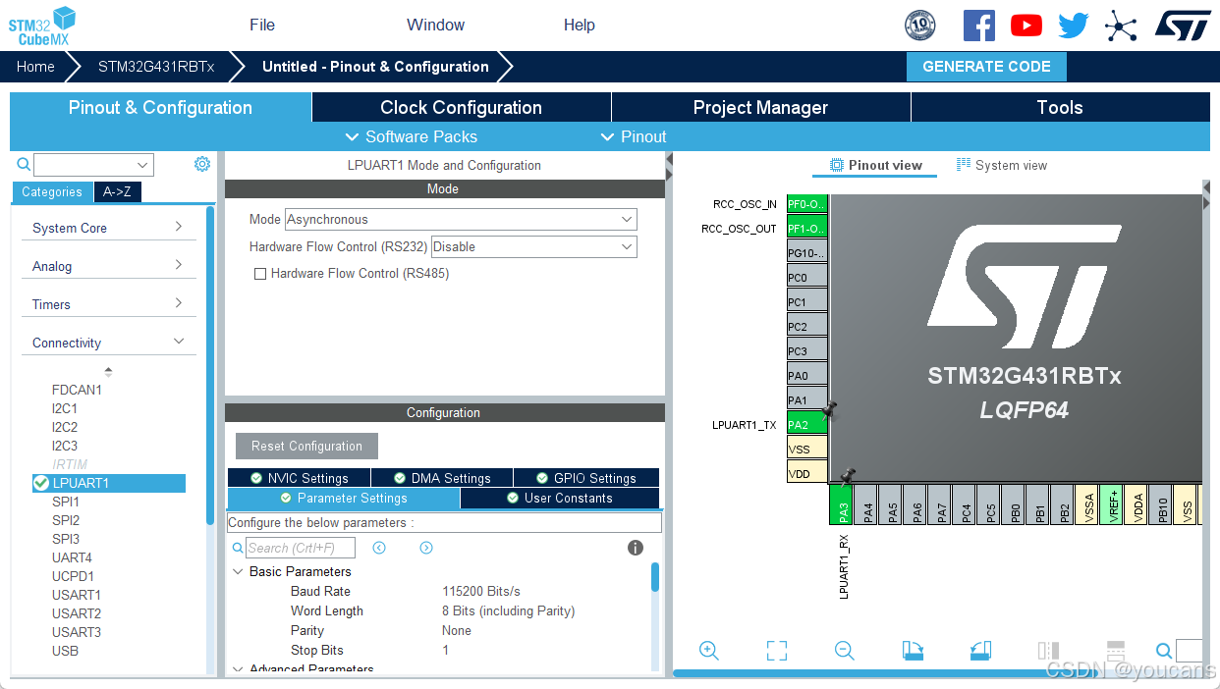Fit the chip to the view with the best-fit icon
The width and height of the screenshot is (1220, 689).
[x=777, y=650]
